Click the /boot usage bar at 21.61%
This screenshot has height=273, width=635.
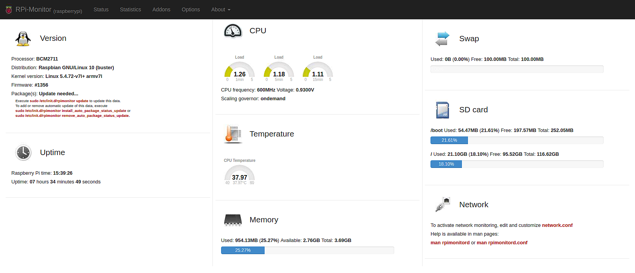tap(517, 140)
